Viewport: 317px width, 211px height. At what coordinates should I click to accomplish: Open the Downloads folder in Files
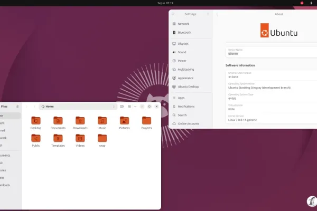tap(80, 123)
